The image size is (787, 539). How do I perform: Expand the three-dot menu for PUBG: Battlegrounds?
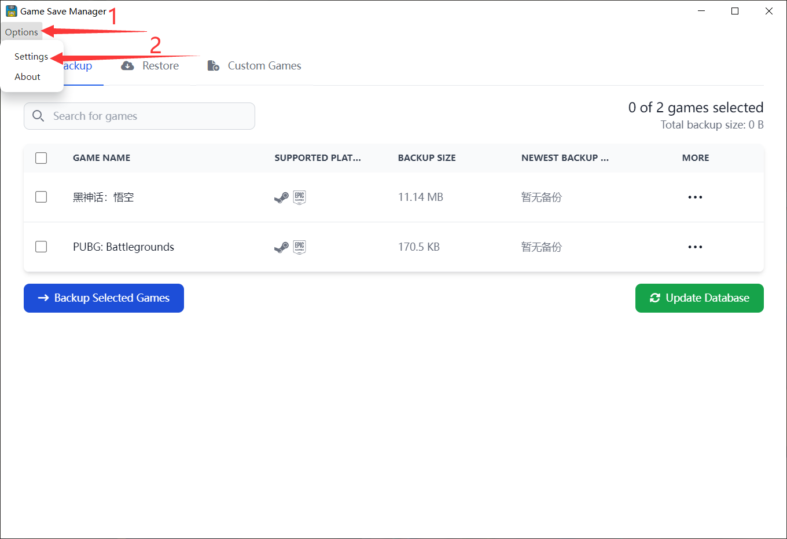[695, 247]
